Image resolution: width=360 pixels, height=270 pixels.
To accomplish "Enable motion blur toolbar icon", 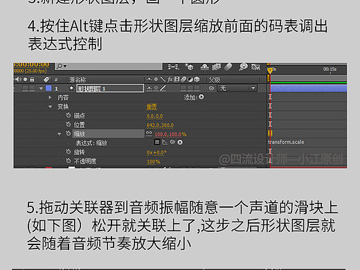I will 228,67.
